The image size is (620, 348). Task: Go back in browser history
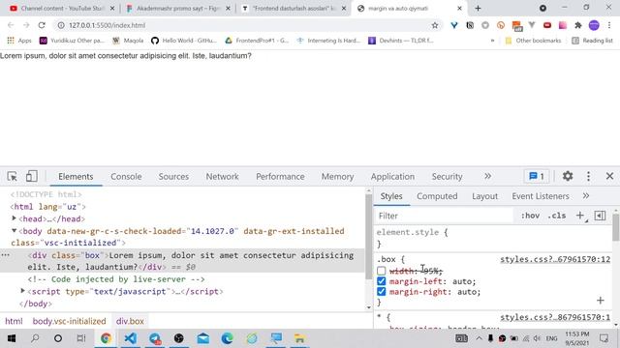[11, 25]
